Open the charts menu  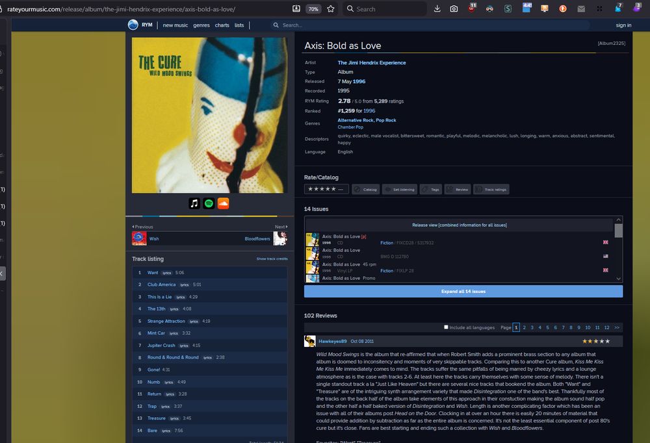tap(222, 25)
